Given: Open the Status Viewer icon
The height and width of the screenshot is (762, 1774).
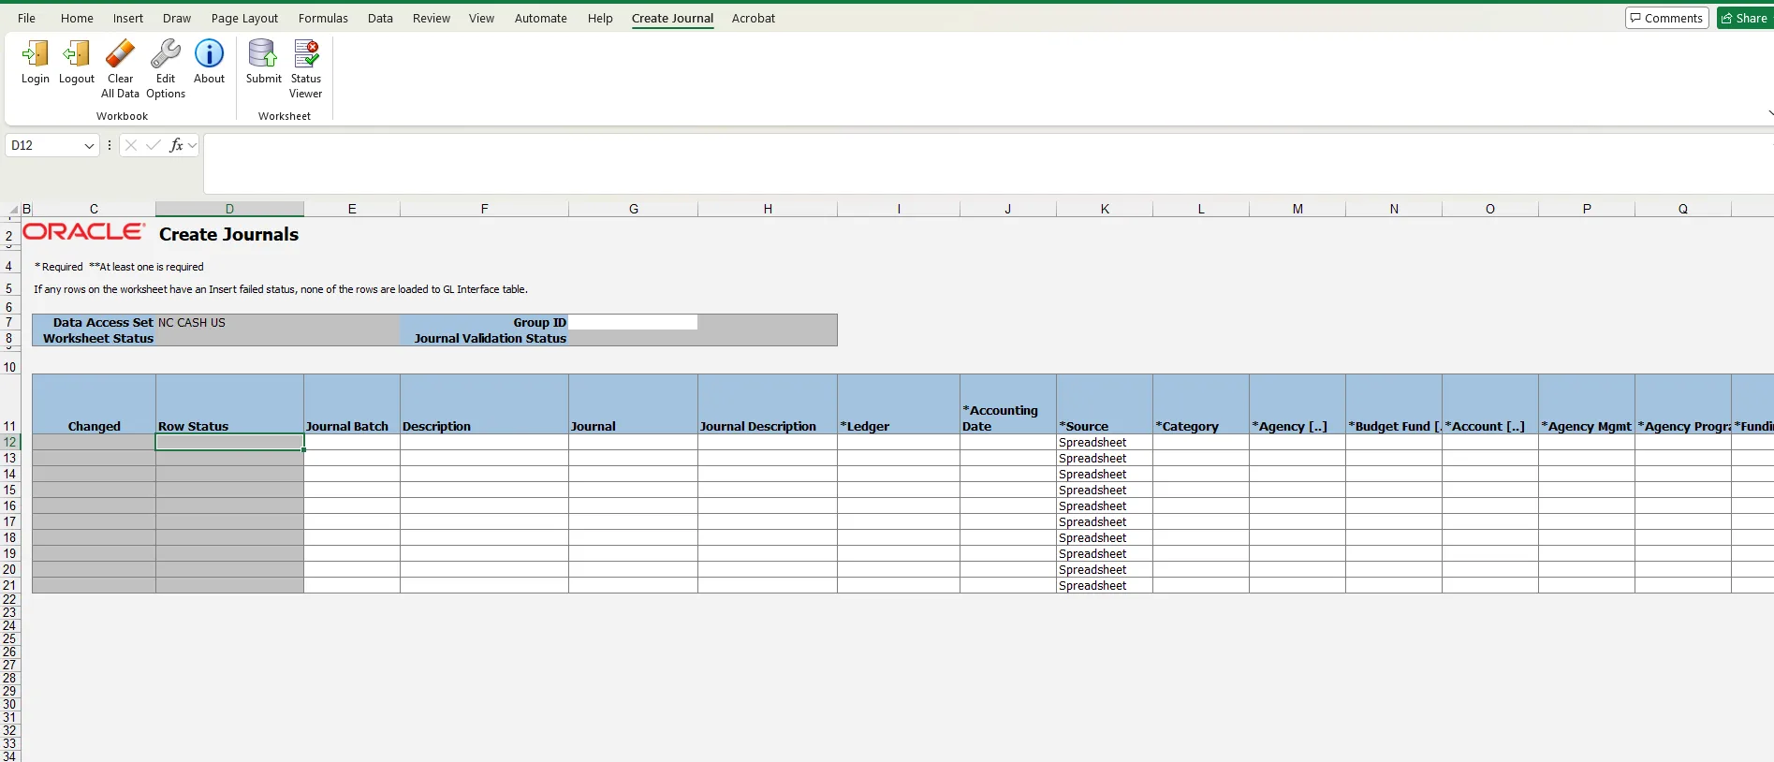Looking at the screenshot, I should coord(306,54).
